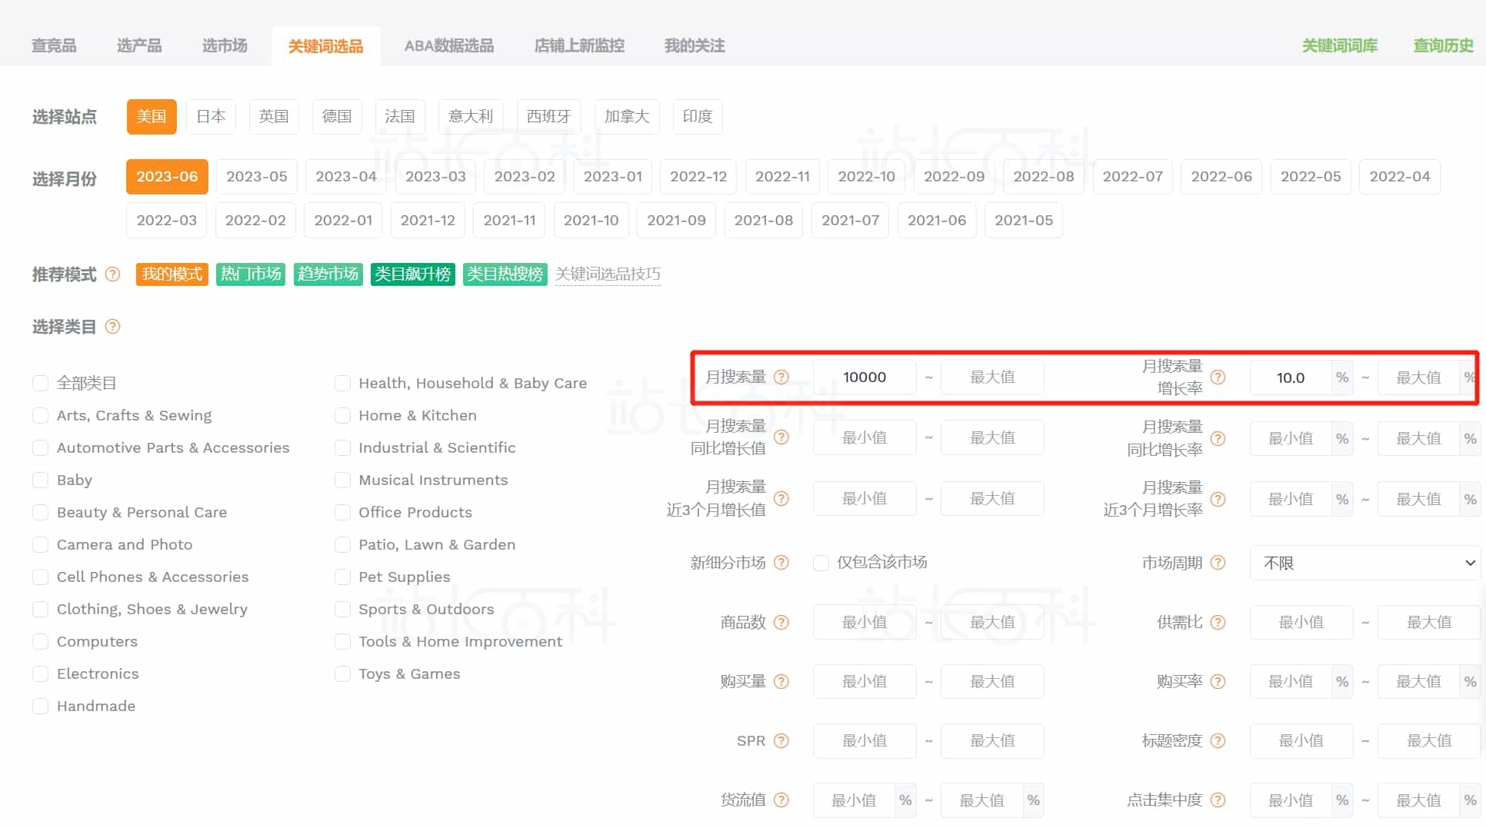The image size is (1486, 828).
Task: Click the 购买率 help icon
Action: (x=1218, y=682)
